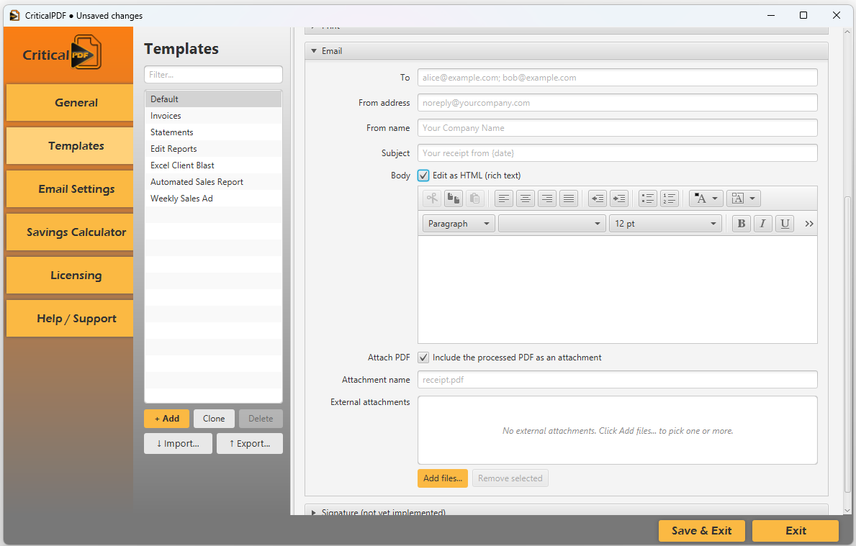
Task: Click Add files... for external attachments
Action: pyautogui.click(x=443, y=478)
